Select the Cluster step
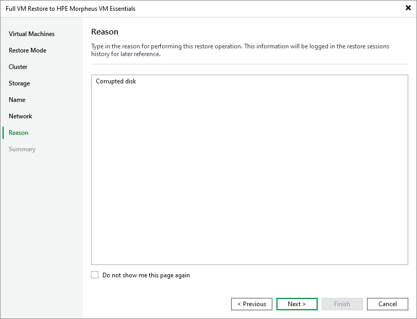This screenshot has width=417, height=319. [18, 67]
